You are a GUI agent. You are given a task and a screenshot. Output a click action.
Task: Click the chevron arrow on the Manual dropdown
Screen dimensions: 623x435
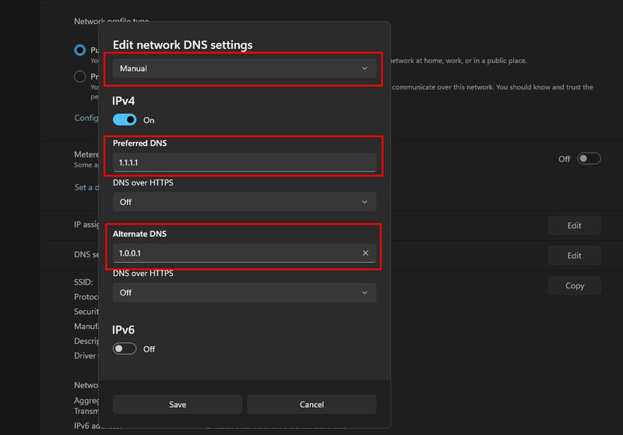point(364,69)
